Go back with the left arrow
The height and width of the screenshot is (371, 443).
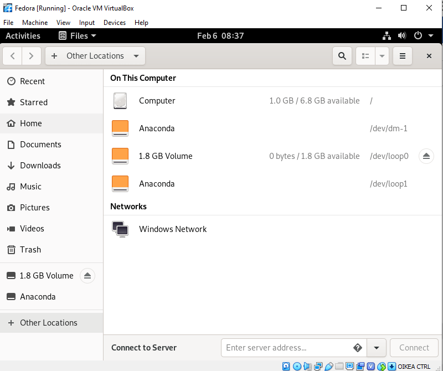click(x=13, y=56)
